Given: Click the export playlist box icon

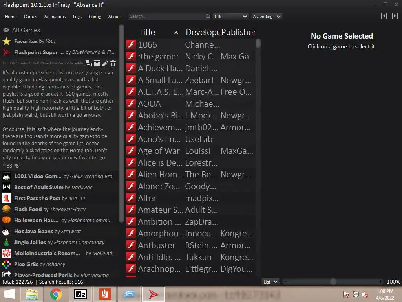Looking at the screenshot, I should [x=97, y=63].
